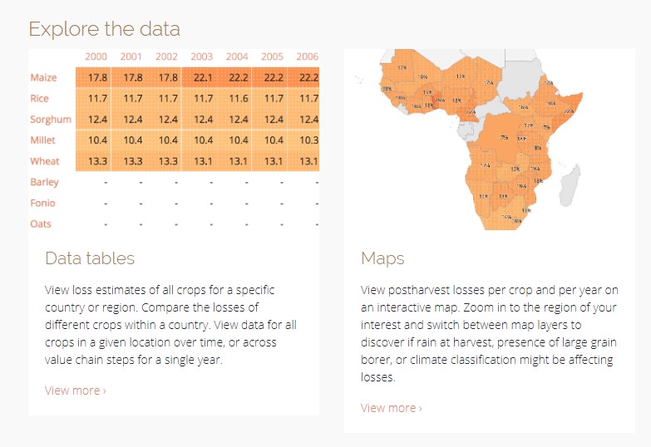Select the Millet row label

pos(43,140)
